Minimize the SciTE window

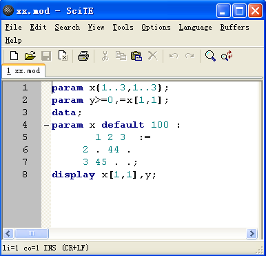point(223,10)
